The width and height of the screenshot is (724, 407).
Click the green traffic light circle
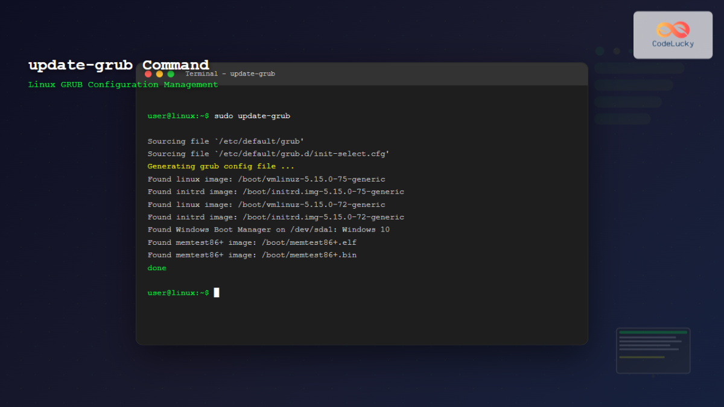pyautogui.click(x=171, y=73)
